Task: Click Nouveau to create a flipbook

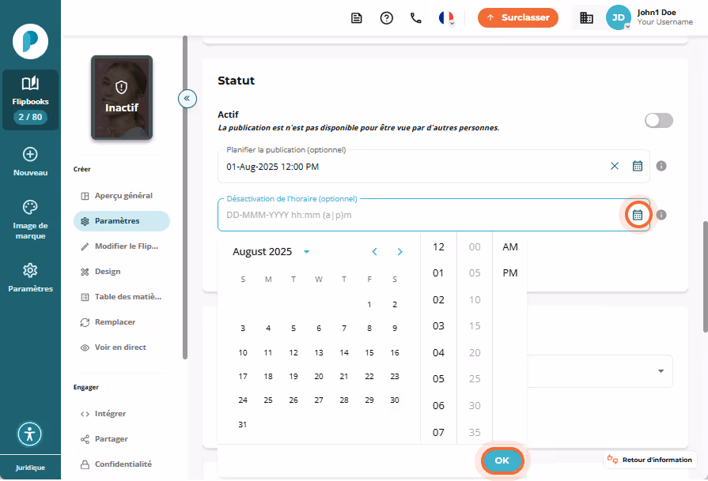Action: point(30,162)
